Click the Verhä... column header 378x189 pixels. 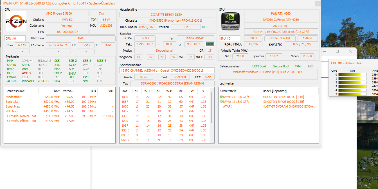coord(68,91)
